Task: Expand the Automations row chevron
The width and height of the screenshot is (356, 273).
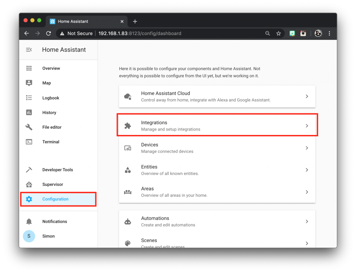Action: (307, 221)
